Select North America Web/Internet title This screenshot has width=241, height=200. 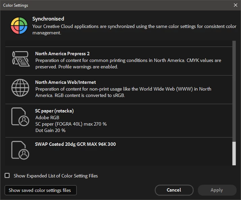tap(65, 82)
